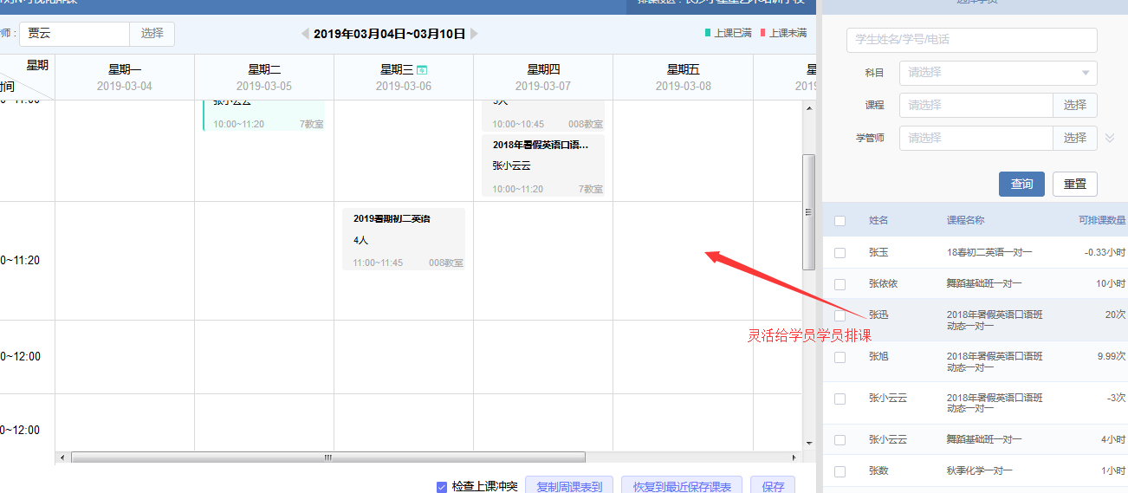Screen dimensions: 1128x493
Task: Check the box for 张迅
Action: pos(840,315)
